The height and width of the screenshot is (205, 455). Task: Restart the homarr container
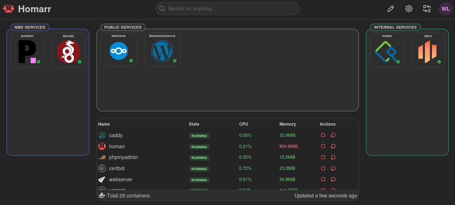point(333,146)
